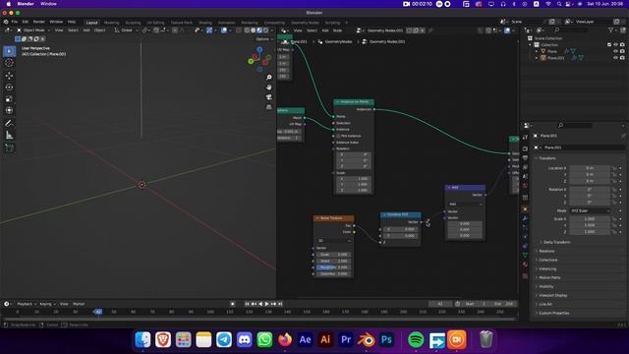
Task: Open Telegram from the macOS dock
Action: click(x=224, y=340)
